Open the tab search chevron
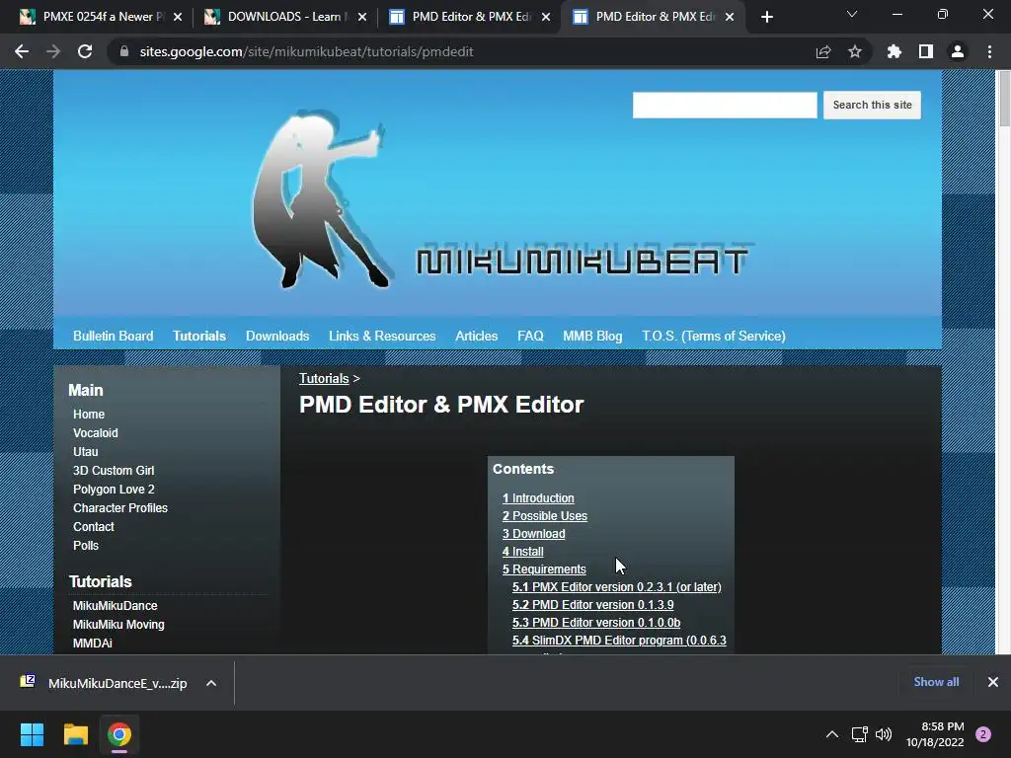 [852, 14]
